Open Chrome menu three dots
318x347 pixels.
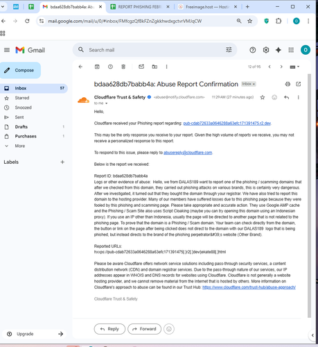click(308, 22)
